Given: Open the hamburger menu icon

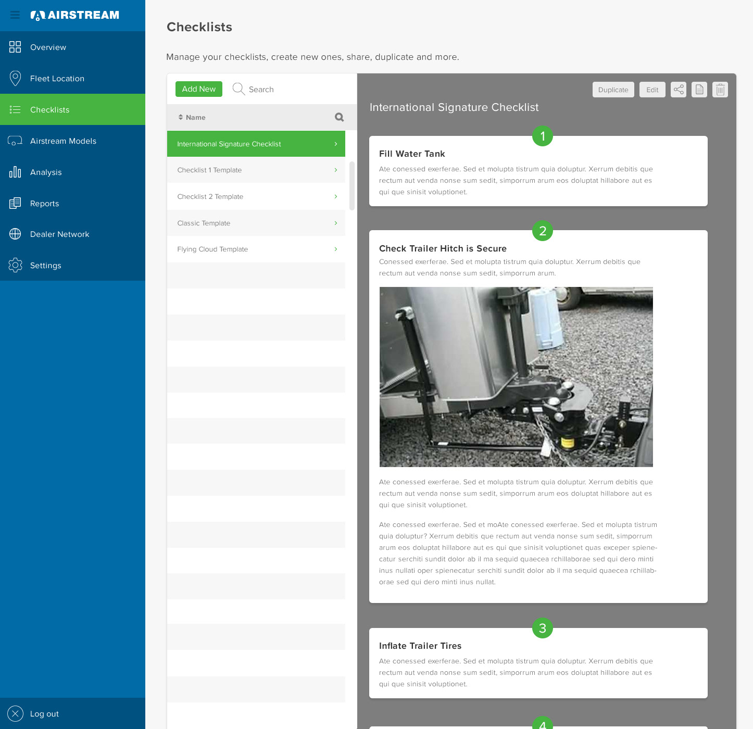Looking at the screenshot, I should pyautogui.click(x=15, y=15).
